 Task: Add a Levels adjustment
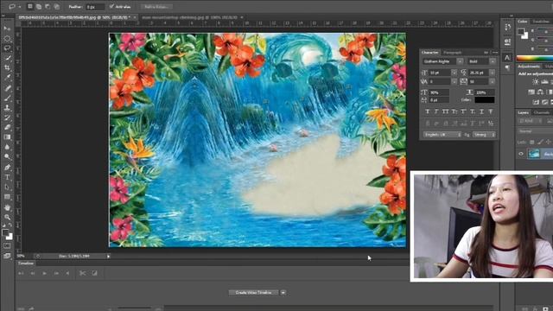point(544,82)
